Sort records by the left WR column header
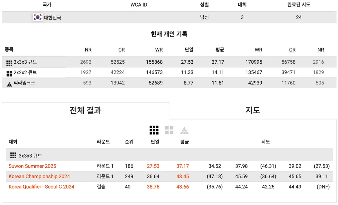The width and height of the screenshot is (338, 205). click(159, 50)
